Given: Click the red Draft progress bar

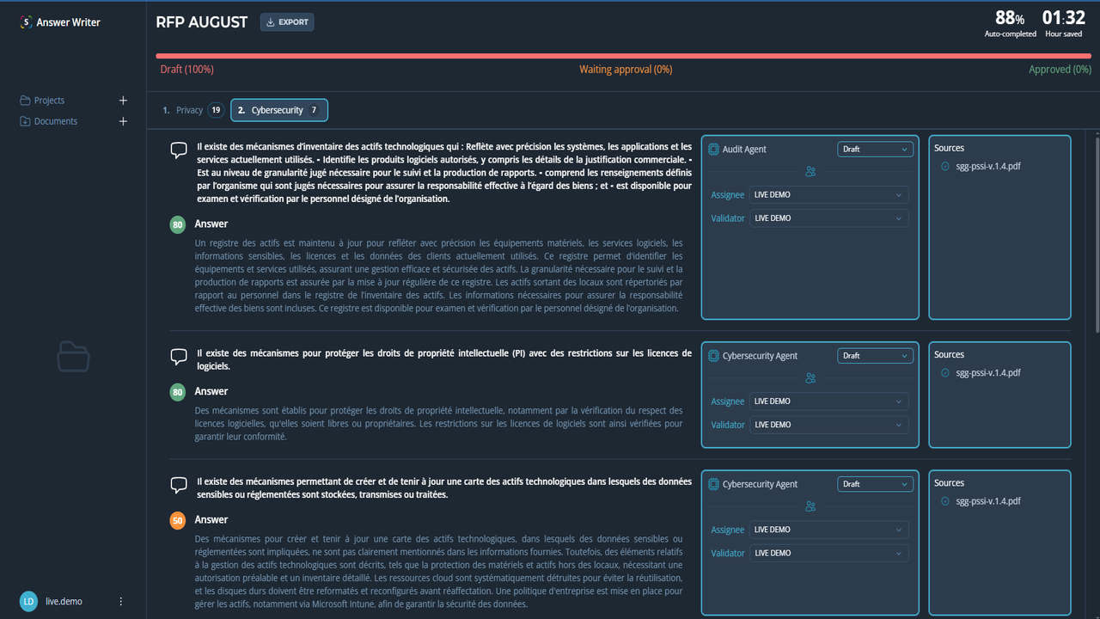Looking at the screenshot, I should click(623, 56).
